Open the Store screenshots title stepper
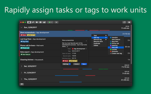151x94 pixels. 86,41
